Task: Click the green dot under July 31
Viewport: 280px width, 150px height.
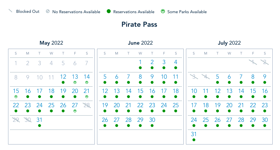Action: tap(194, 139)
